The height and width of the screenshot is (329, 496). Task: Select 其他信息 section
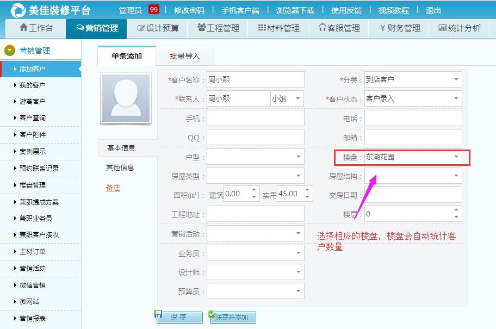point(120,167)
